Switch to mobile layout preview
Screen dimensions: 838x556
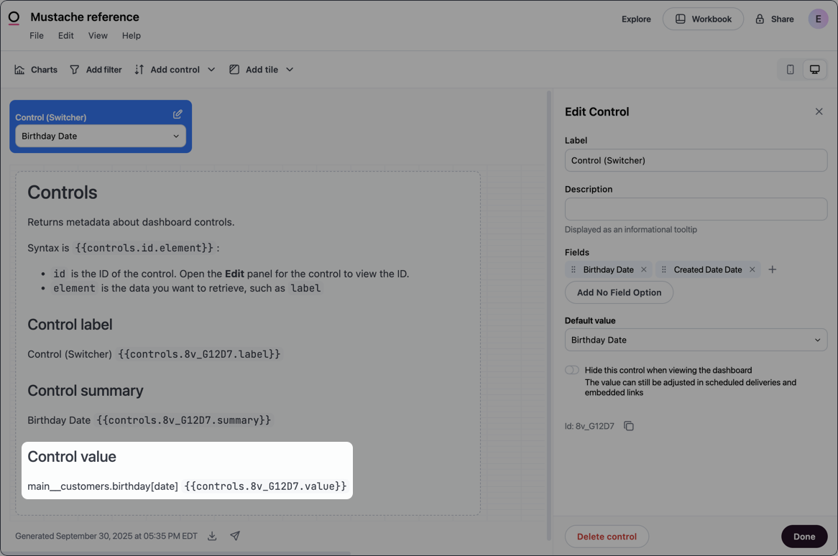click(x=790, y=69)
